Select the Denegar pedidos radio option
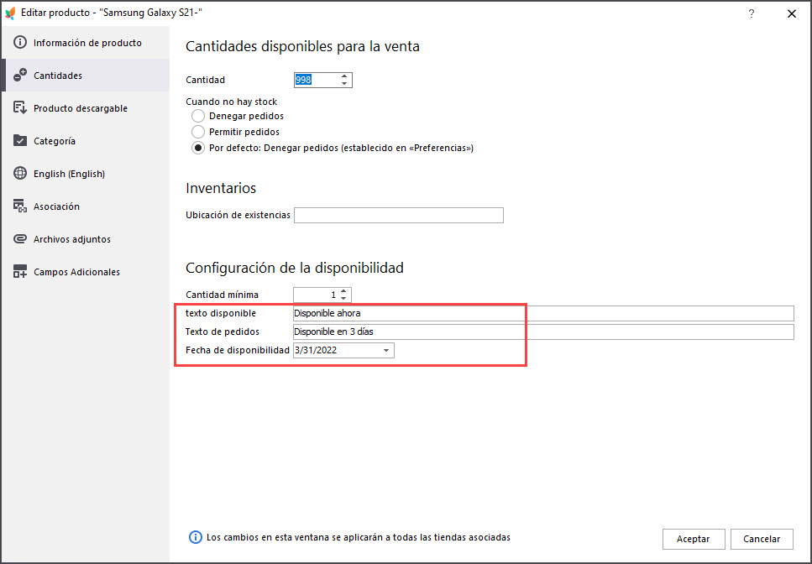Screen dimensions: 812x564 198,116
